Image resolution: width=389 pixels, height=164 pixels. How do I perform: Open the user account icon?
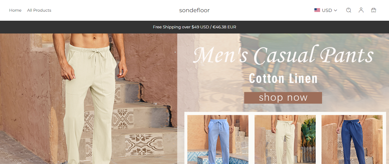coord(361,10)
